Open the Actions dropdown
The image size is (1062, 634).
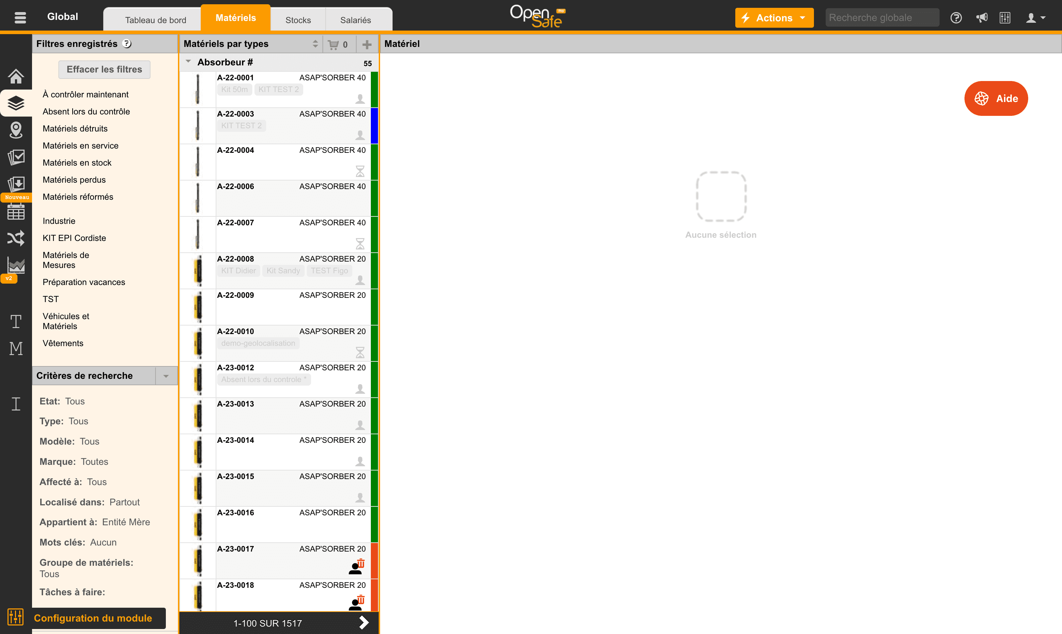click(774, 17)
